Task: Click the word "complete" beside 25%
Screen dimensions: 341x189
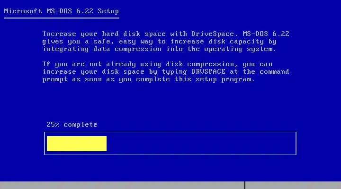Action: pos(81,125)
